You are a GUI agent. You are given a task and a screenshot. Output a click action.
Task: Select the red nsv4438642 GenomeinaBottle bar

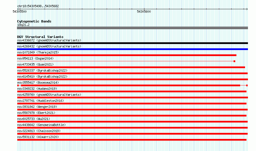point(132,128)
